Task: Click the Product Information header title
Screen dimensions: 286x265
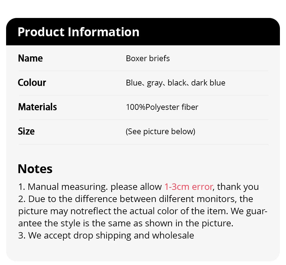Action: (x=78, y=32)
